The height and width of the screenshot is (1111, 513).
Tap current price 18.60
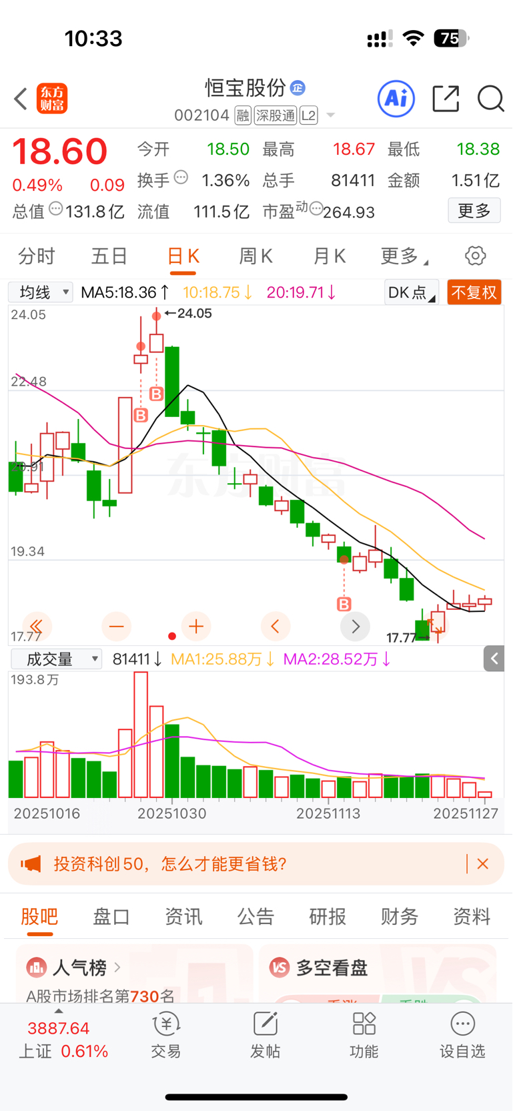(x=60, y=151)
